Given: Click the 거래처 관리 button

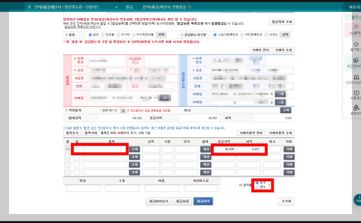Looking at the screenshot, I should 260,50.
